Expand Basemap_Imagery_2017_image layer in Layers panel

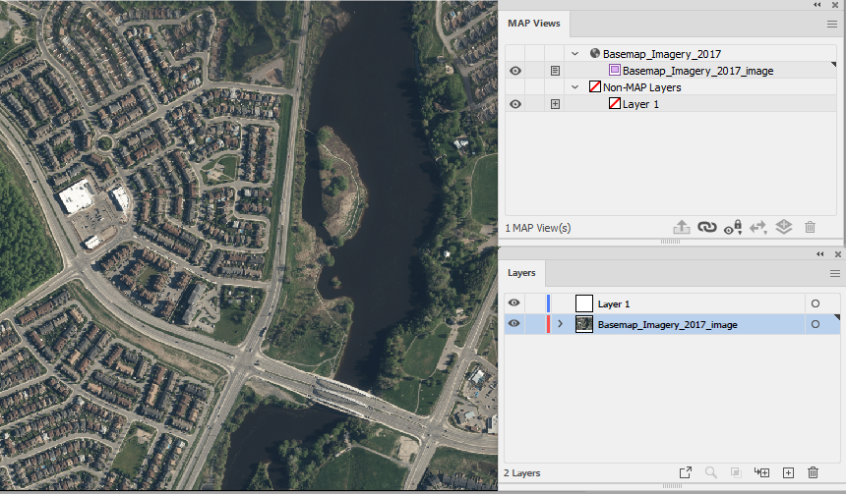click(x=560, y=324)
